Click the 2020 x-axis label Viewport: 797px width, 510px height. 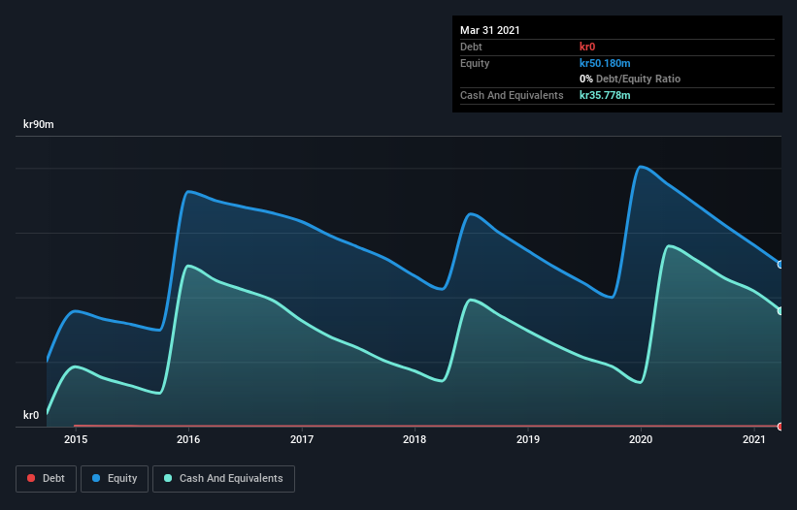pyautogui.click(x=641, y=439)
